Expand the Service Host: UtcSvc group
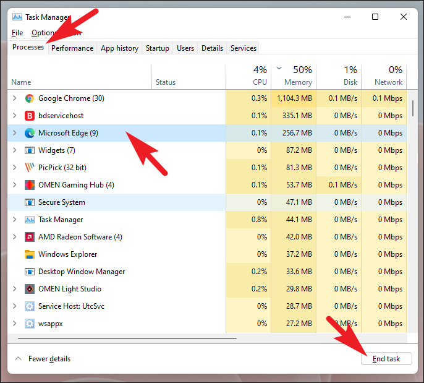This screenshot has width=424, height=383. pos(15,306)
